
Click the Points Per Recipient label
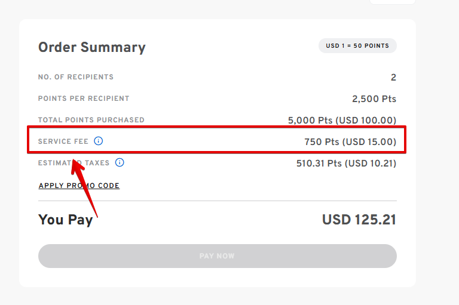tap(84, 98)
